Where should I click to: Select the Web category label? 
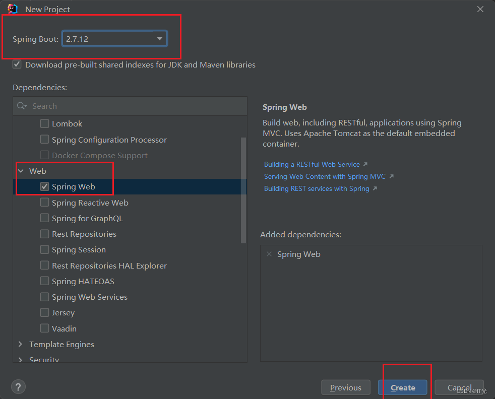point(38,171)
